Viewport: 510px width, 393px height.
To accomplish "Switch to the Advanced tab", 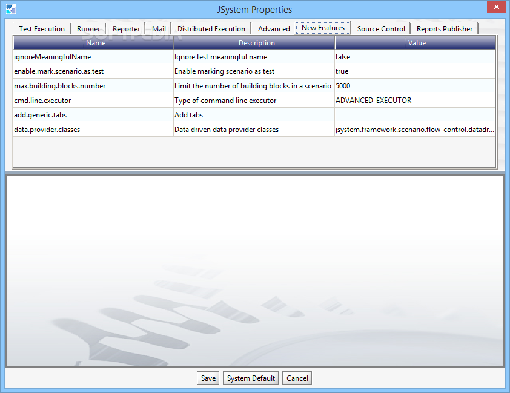I will tap(274, 28).
